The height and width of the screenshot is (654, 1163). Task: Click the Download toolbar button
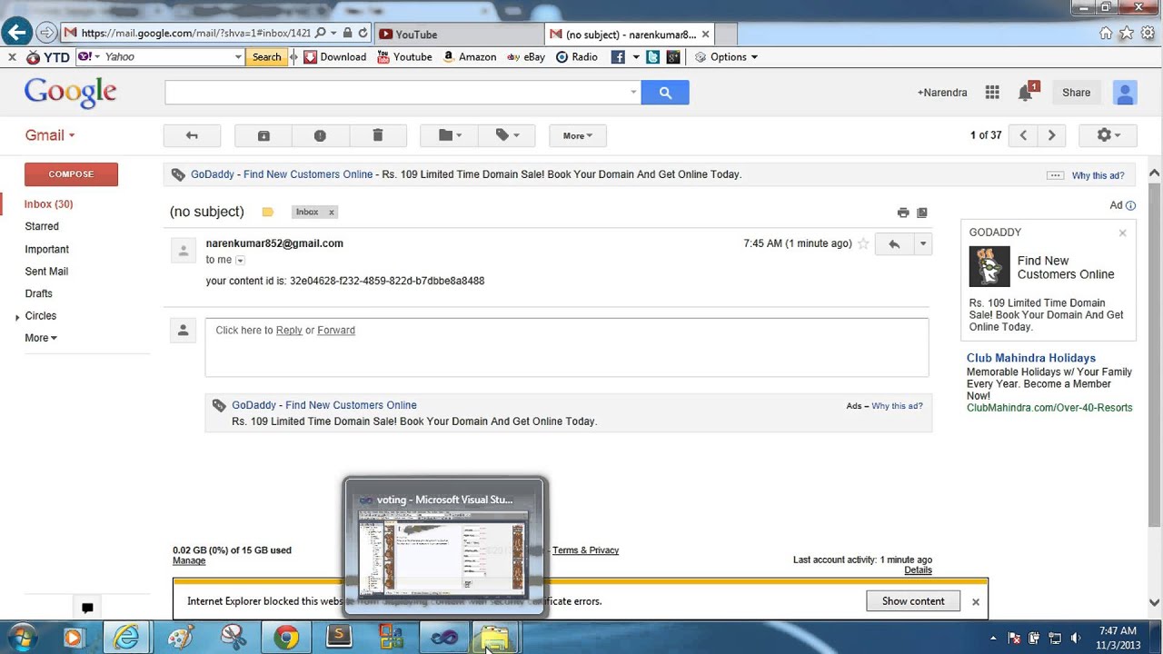click(x=334, y=56)
